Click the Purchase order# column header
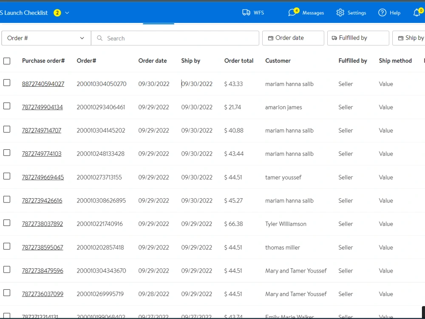This screenshot has height=319, width=425. 43,61
